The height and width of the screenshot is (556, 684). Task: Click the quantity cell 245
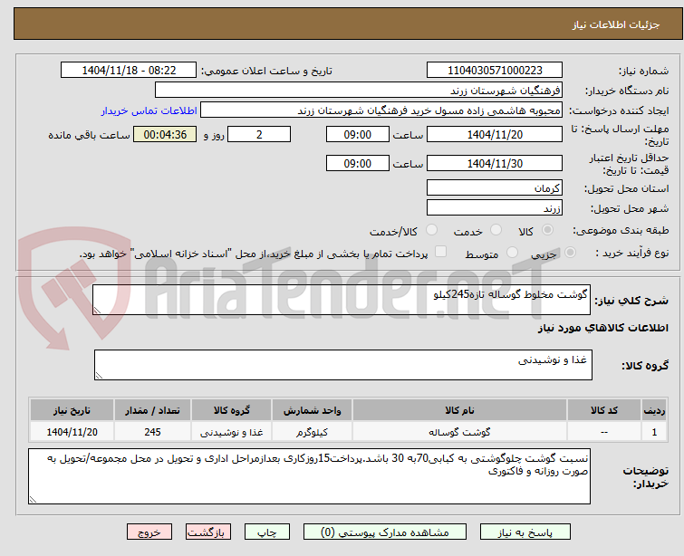(x=153, y=432)
